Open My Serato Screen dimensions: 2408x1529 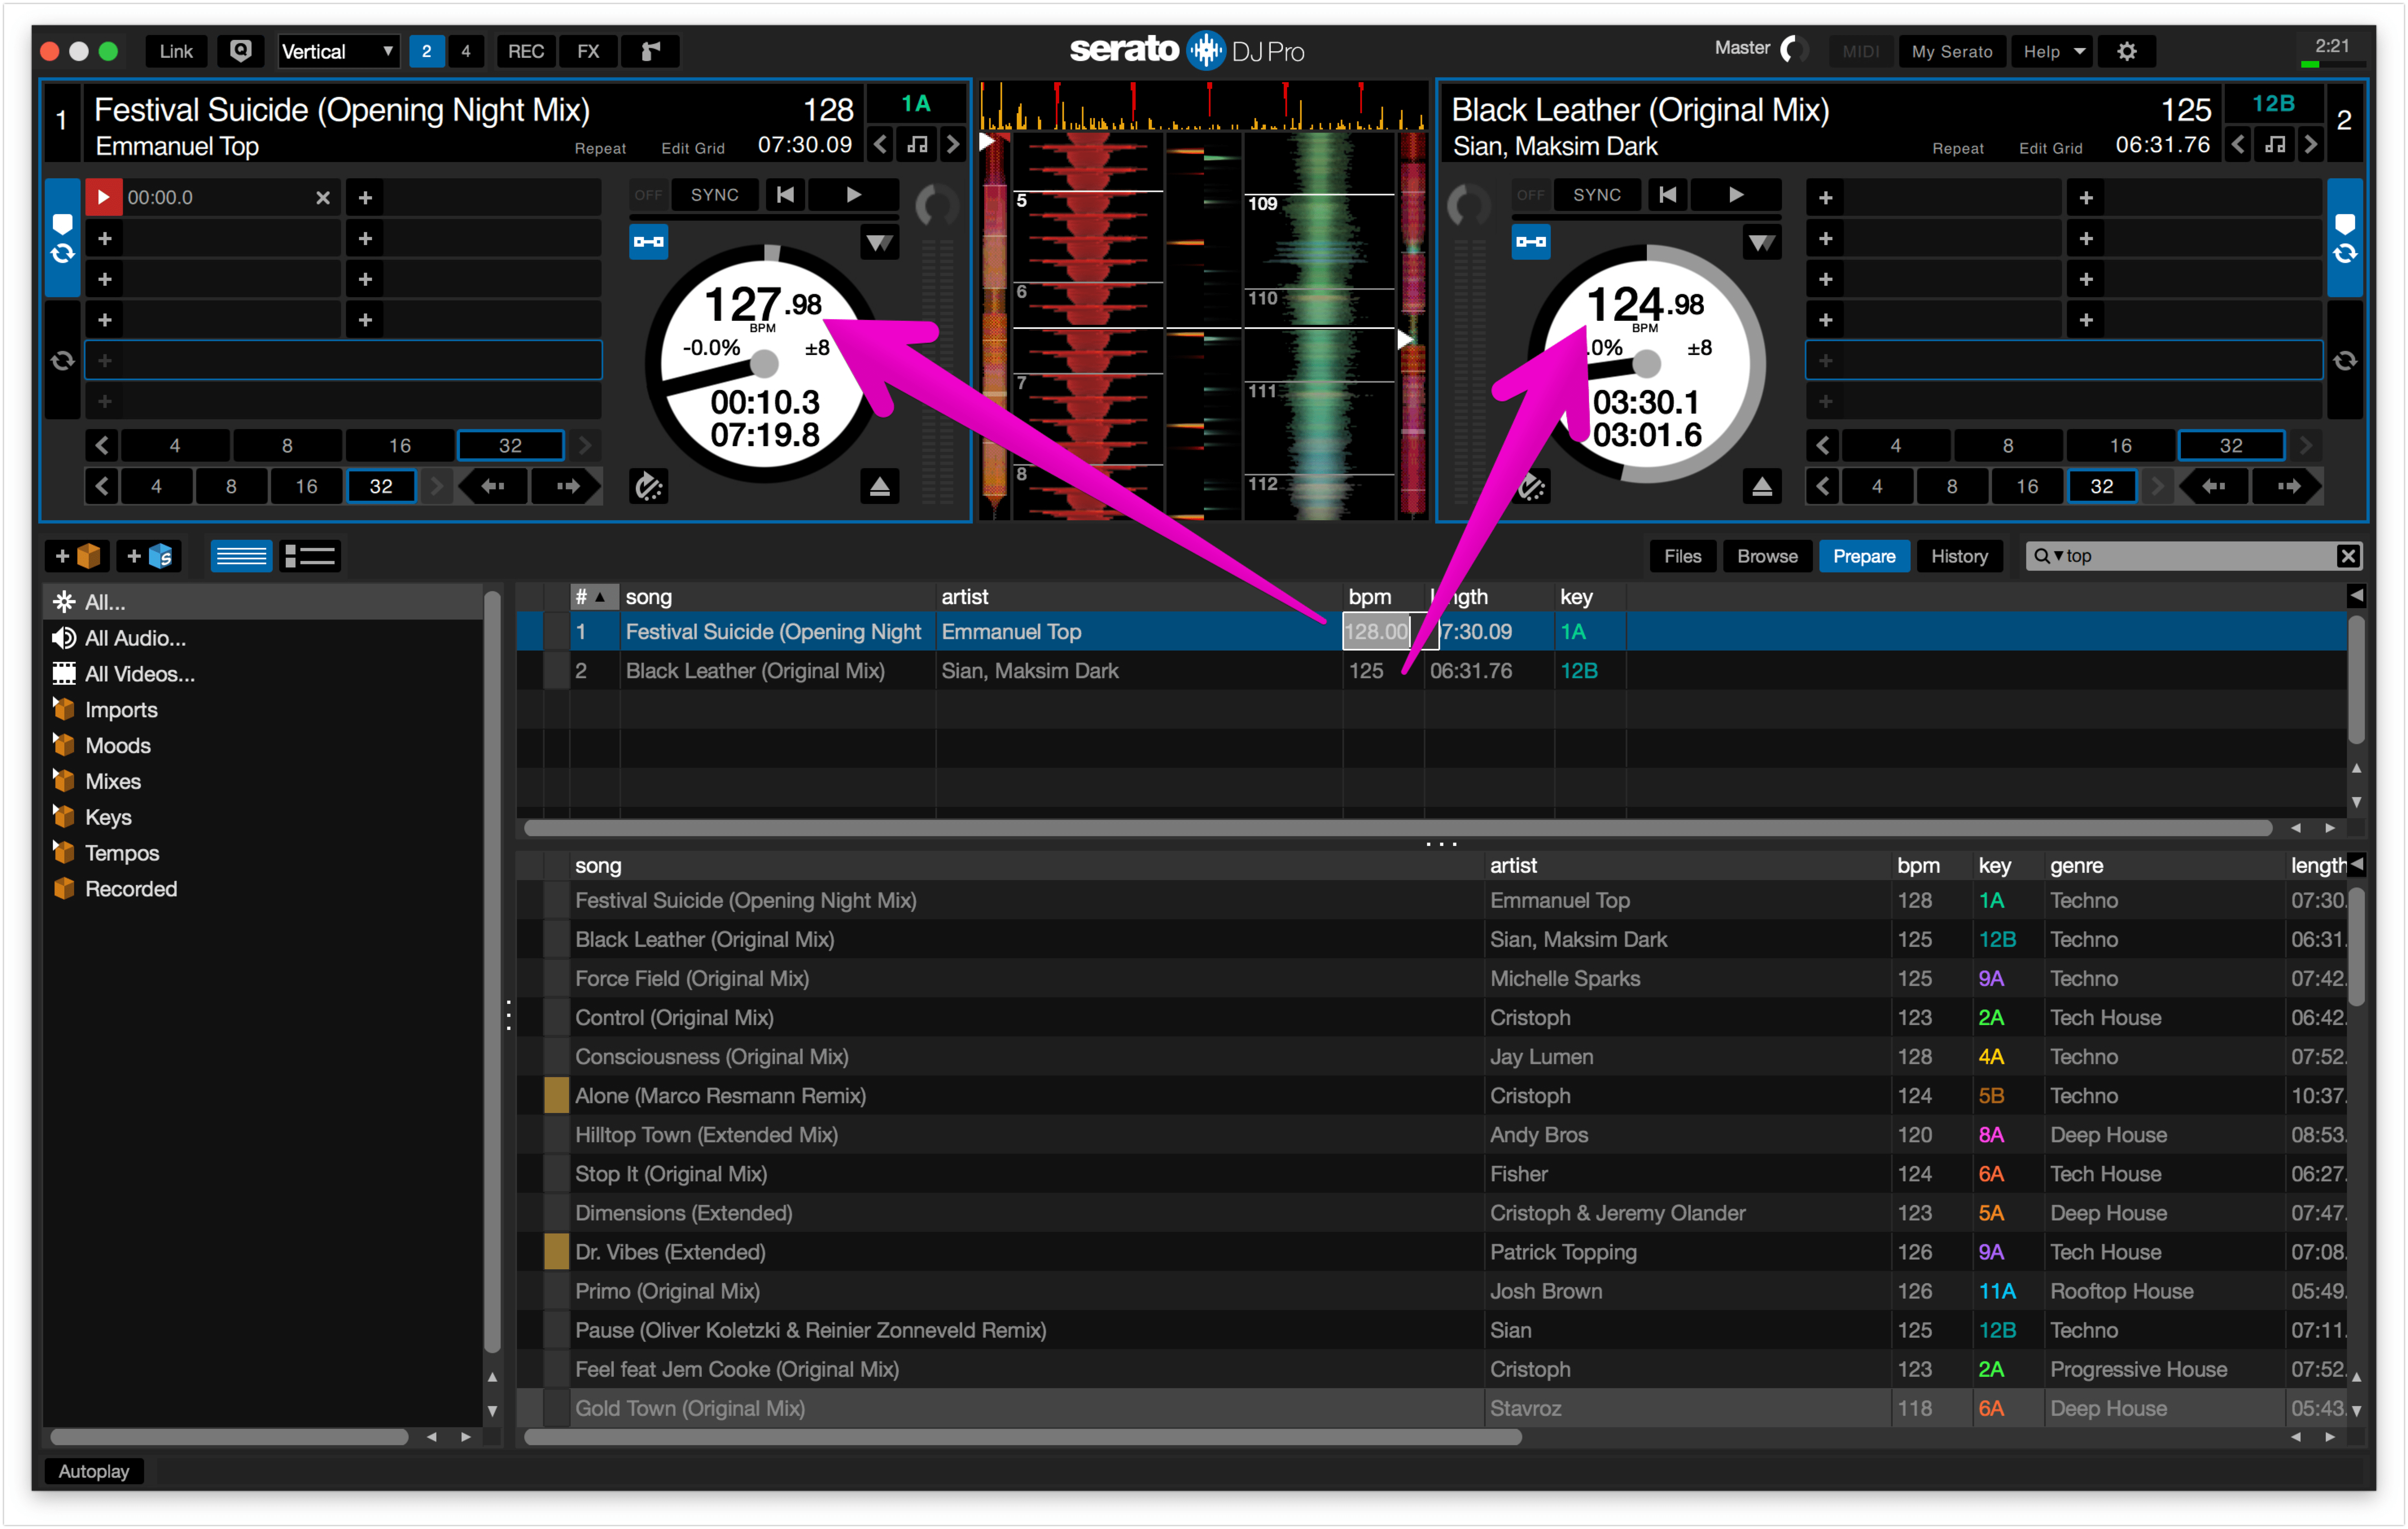tap(1951, 50)
